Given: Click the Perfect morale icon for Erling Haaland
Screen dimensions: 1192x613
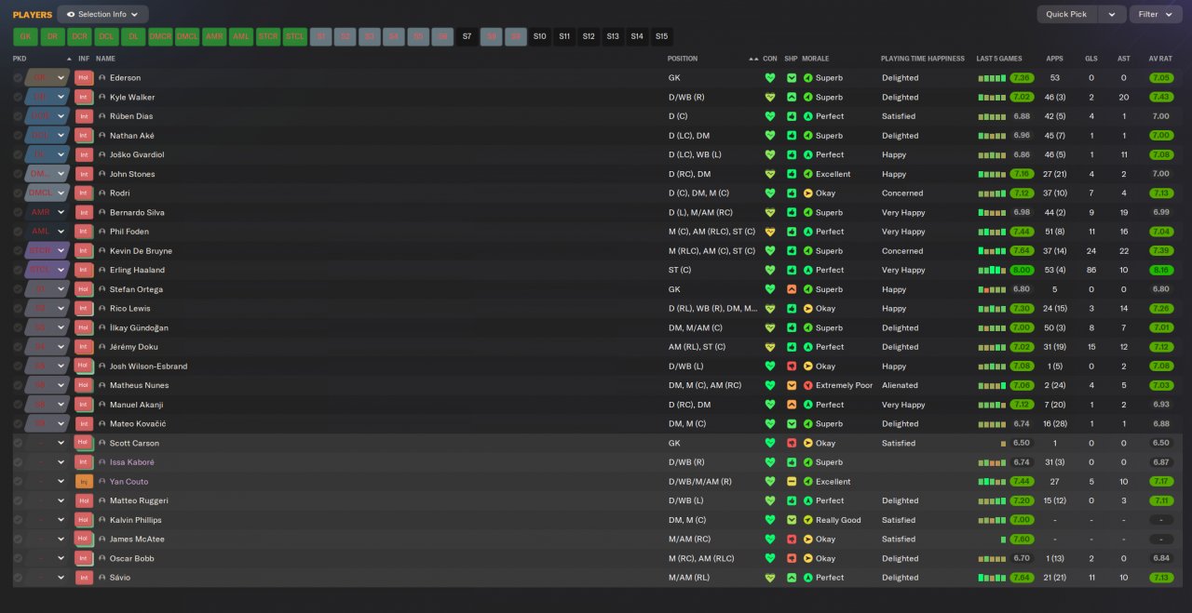Looking at the screenshot, I should coord(807,270).
